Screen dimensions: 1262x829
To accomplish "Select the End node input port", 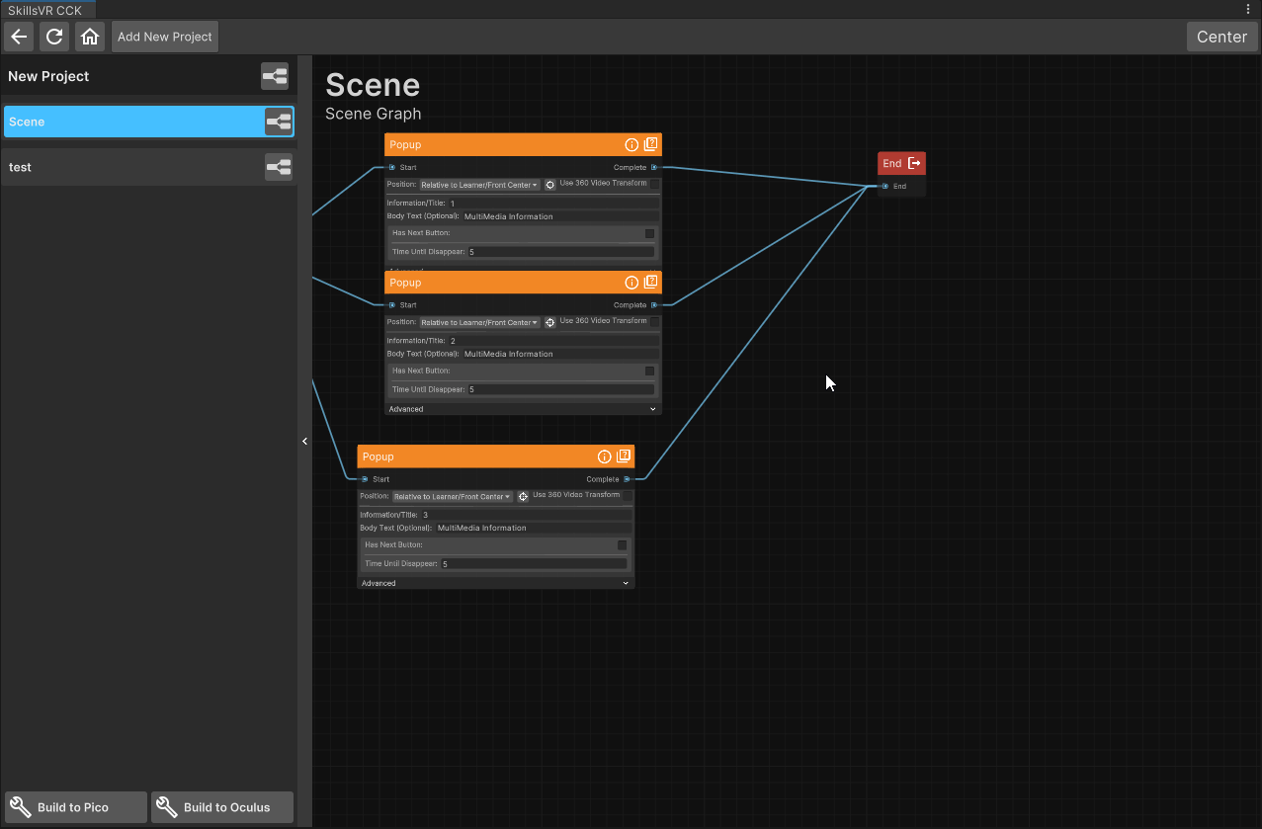I will point(885,186).
